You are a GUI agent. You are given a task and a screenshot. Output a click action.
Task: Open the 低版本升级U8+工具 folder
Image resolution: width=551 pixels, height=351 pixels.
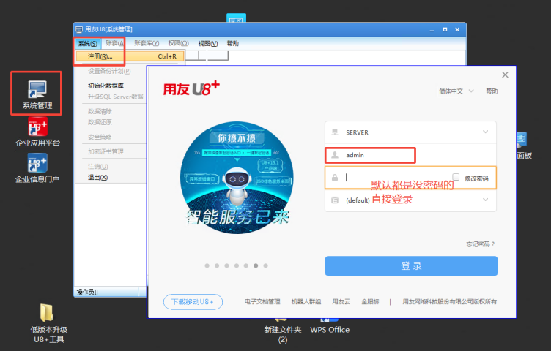pos(49,323)
